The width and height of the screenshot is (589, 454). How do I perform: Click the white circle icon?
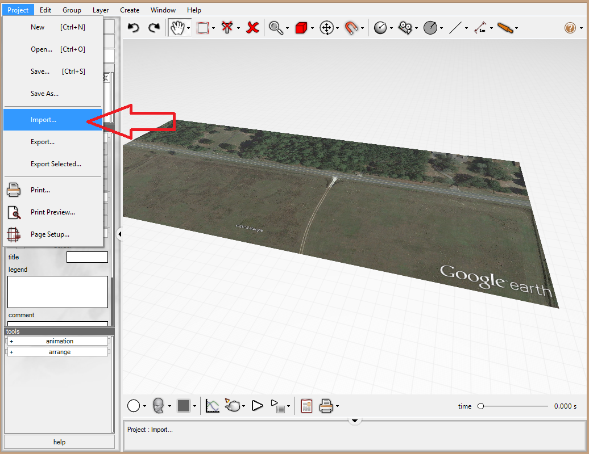[134, 406]
